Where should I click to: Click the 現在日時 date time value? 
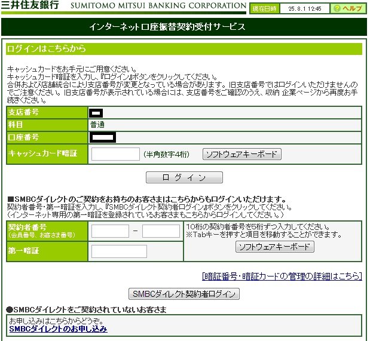coord(305,9)
